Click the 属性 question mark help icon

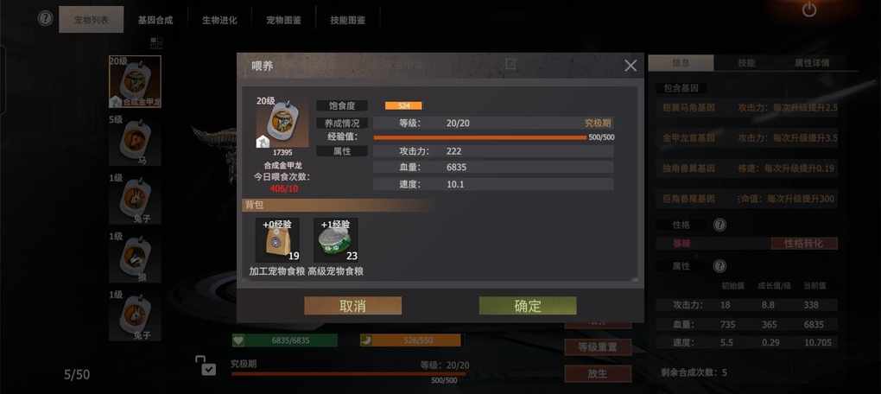[x=719, y=266]
